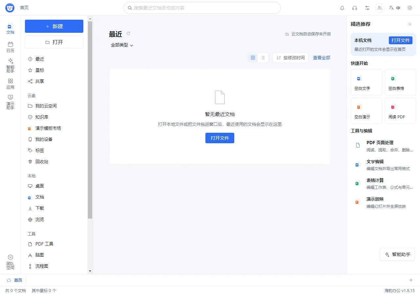Switch to the 首页 bottom tab
Screen dimensions: 420x295
[15, 280]
